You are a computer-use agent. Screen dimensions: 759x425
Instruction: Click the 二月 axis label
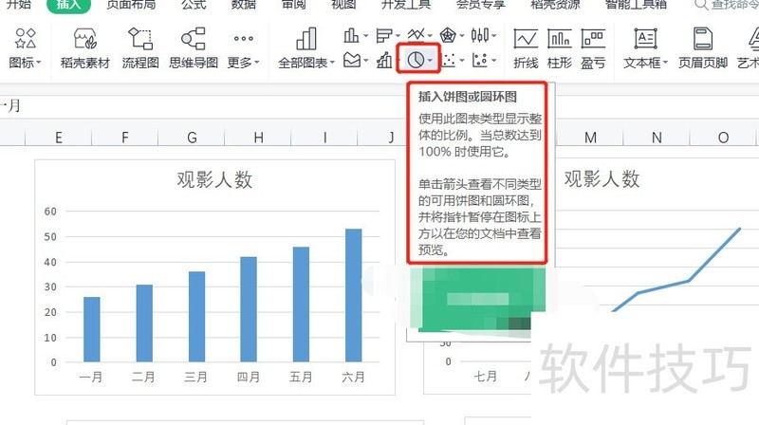(x=144, y=377)
